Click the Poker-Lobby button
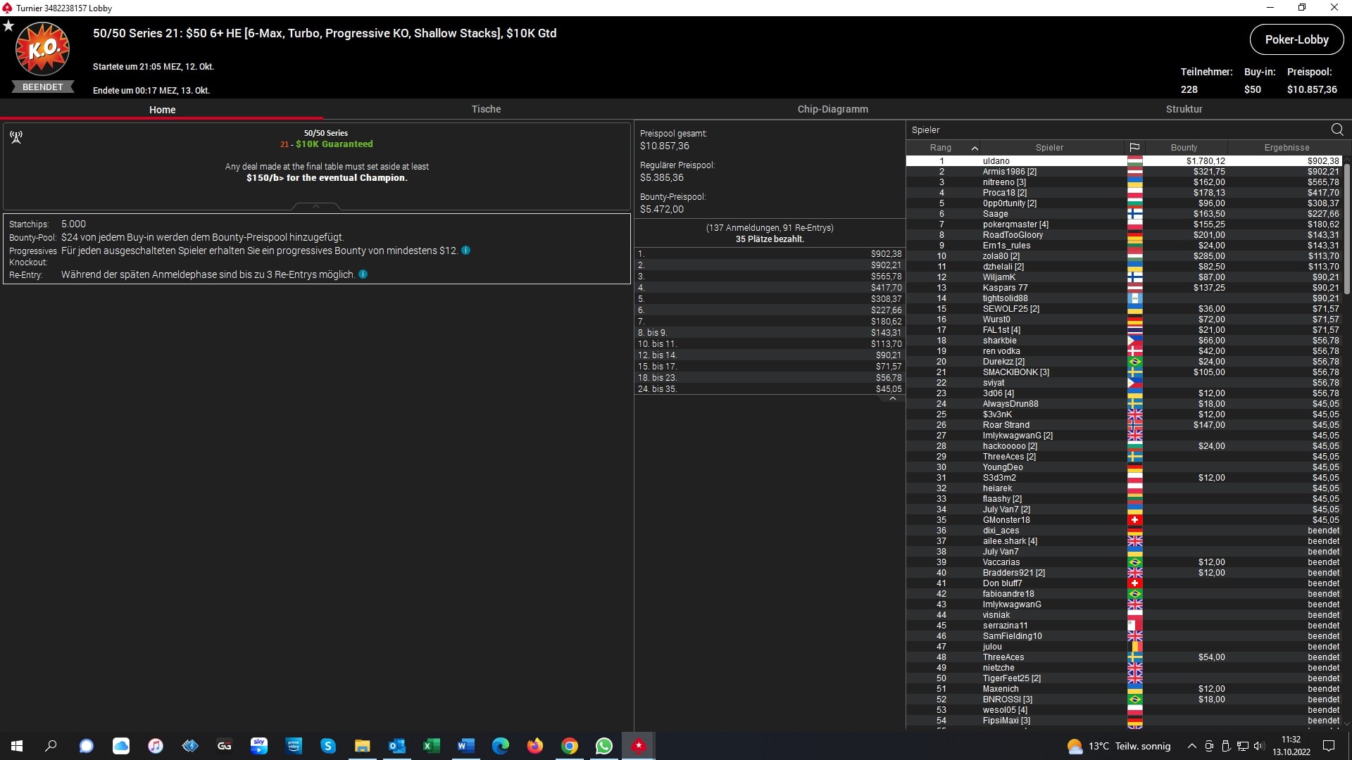 pos(1296,39)
